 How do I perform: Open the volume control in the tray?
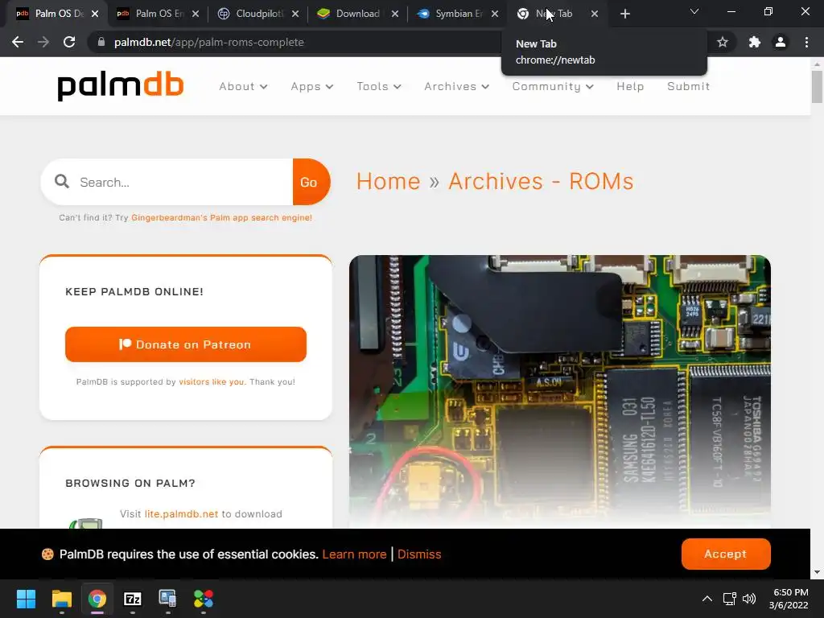coord(749,599)
